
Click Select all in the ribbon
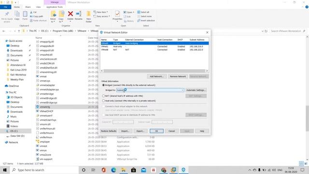click(x=143, y=12)
